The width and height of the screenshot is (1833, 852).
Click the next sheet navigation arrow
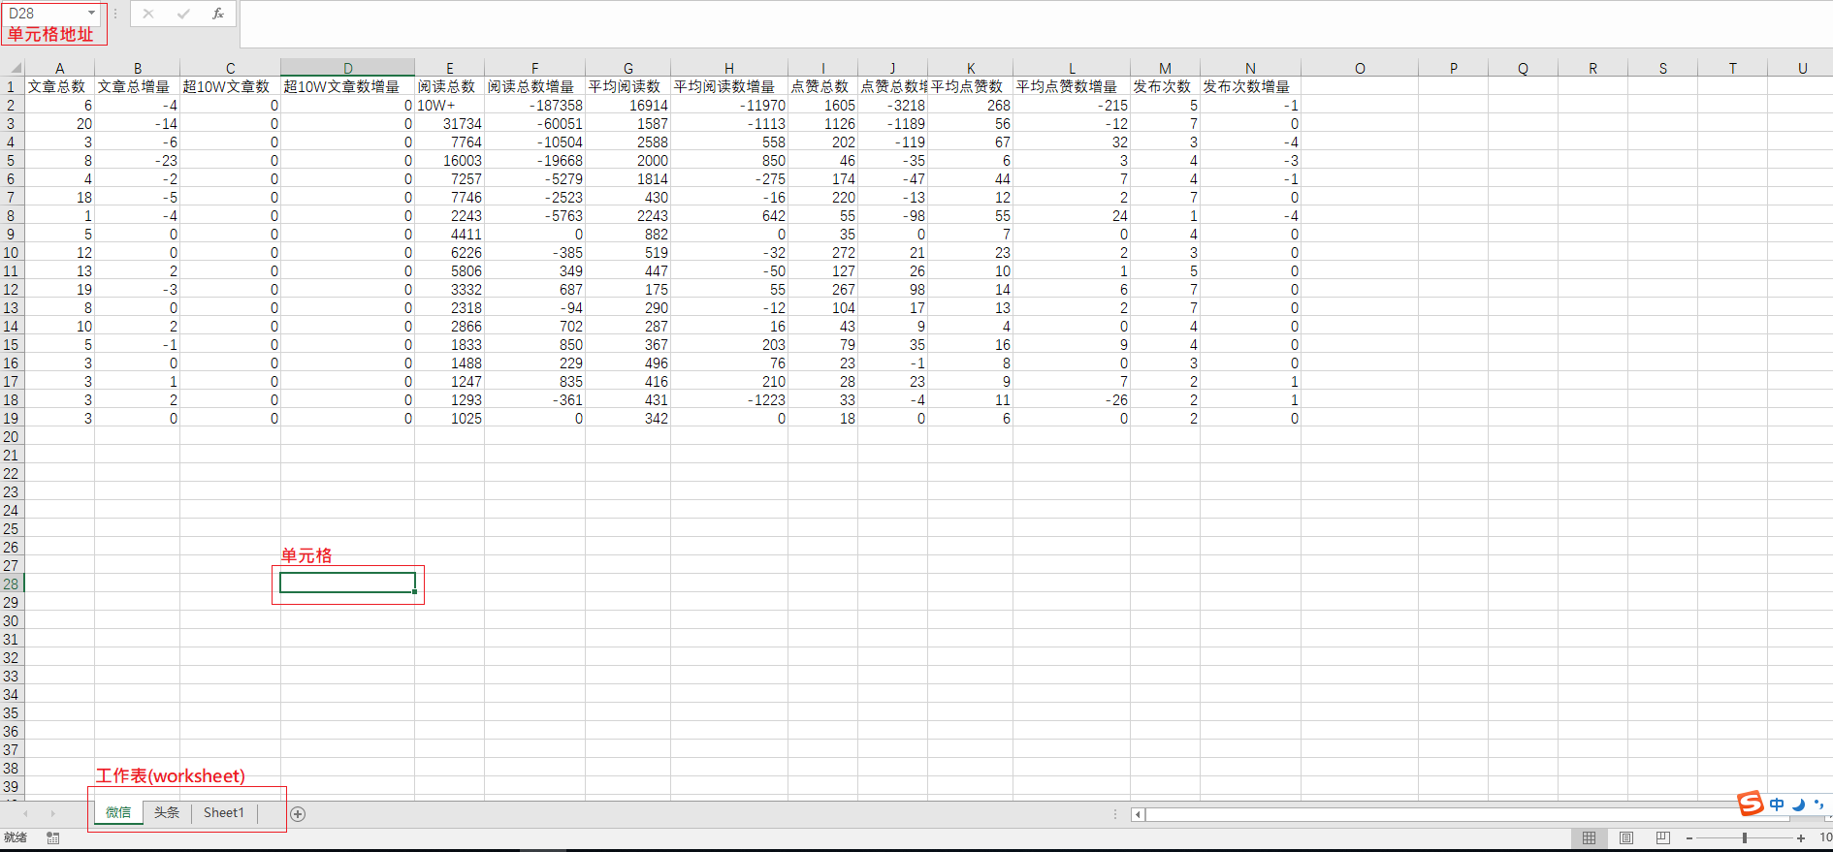tap(52, 814)
